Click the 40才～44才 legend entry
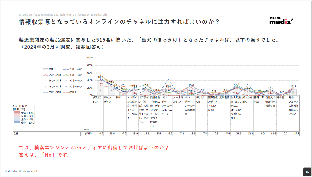This screenshot has width=312, height=177. tap(74, 81)
